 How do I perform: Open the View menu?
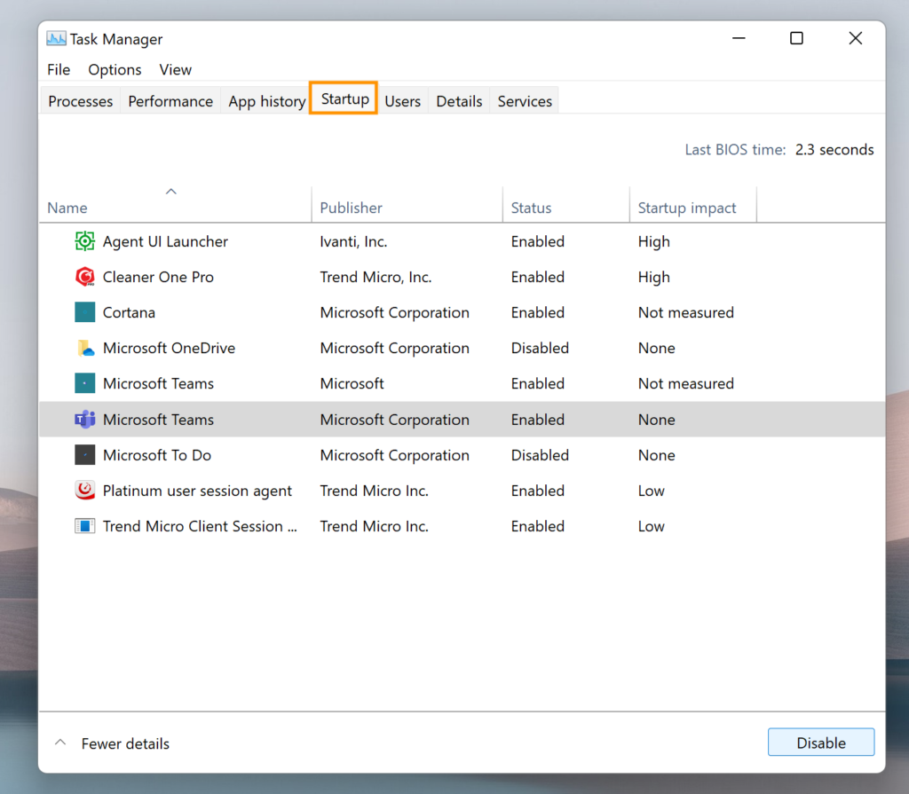(x=175, y=69)
